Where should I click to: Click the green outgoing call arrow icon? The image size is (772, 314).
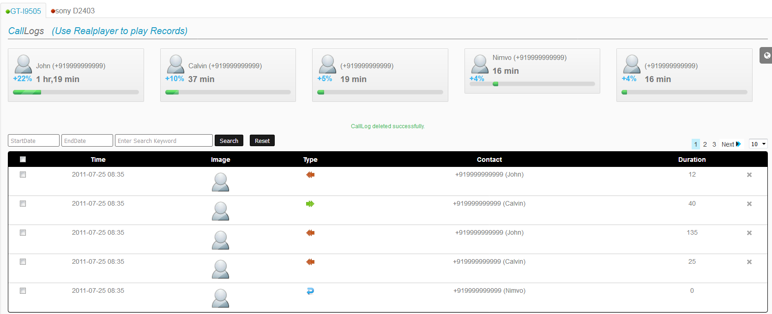[x=310, y=204]
